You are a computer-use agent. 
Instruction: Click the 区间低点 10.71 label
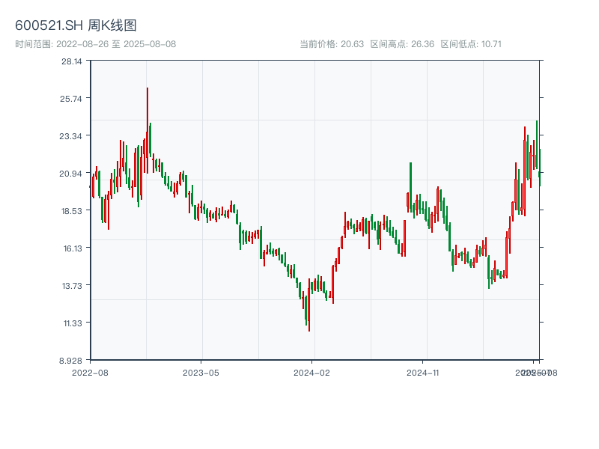coord(471,44)
